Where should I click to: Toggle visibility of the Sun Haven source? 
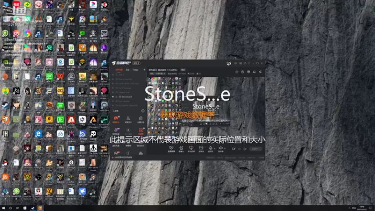point(113,101)
